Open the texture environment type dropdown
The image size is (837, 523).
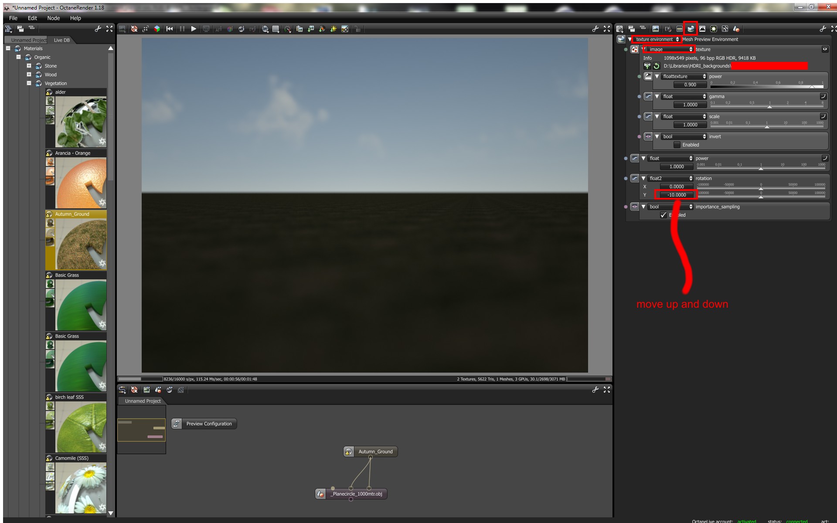point(657,39)
